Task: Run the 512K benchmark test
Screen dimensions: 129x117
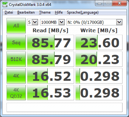Action: point(16,59)
